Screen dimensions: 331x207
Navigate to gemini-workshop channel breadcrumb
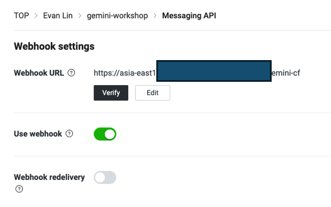[x=117, y=15]
